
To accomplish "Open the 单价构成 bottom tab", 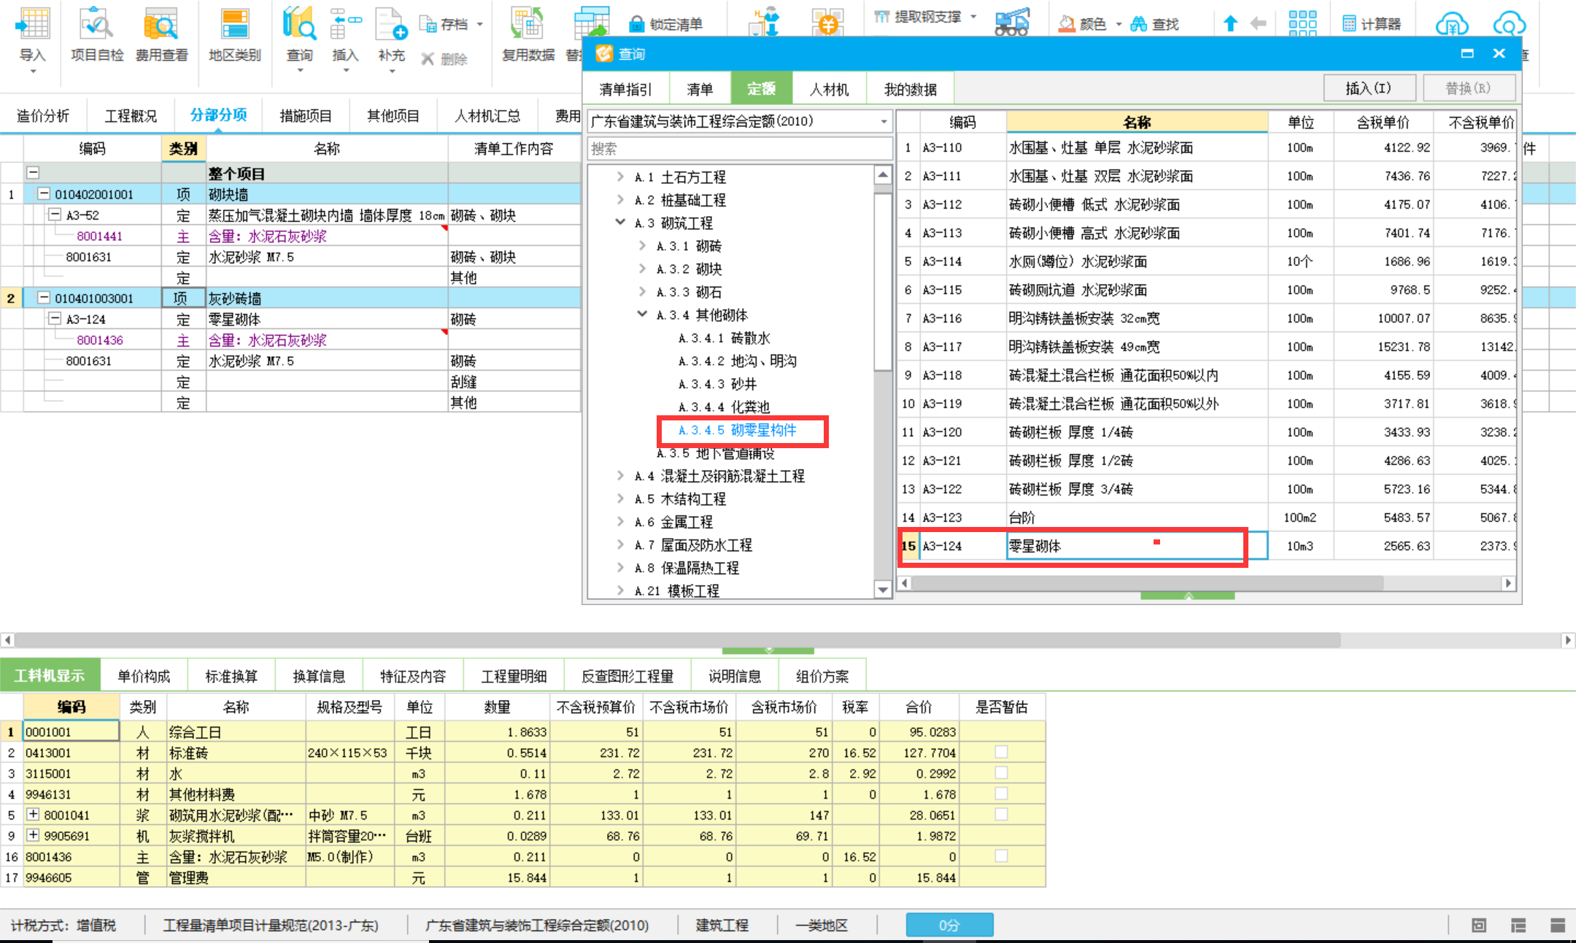I will tap(144, 676).
